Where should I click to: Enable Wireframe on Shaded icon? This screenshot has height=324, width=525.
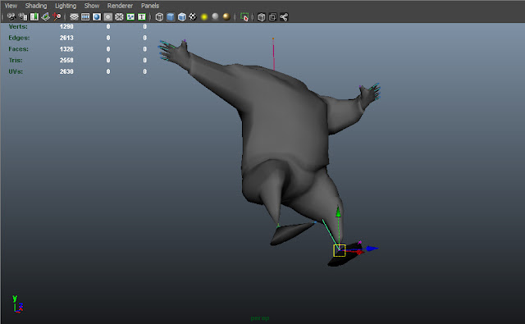182,16
